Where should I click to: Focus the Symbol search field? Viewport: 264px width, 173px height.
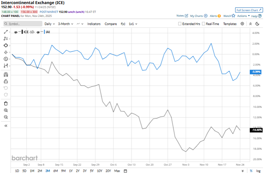click(x=23, y=24)
